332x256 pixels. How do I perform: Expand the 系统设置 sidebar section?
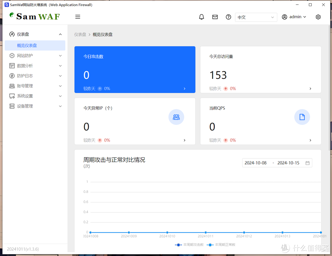click(x=35, y=96)
